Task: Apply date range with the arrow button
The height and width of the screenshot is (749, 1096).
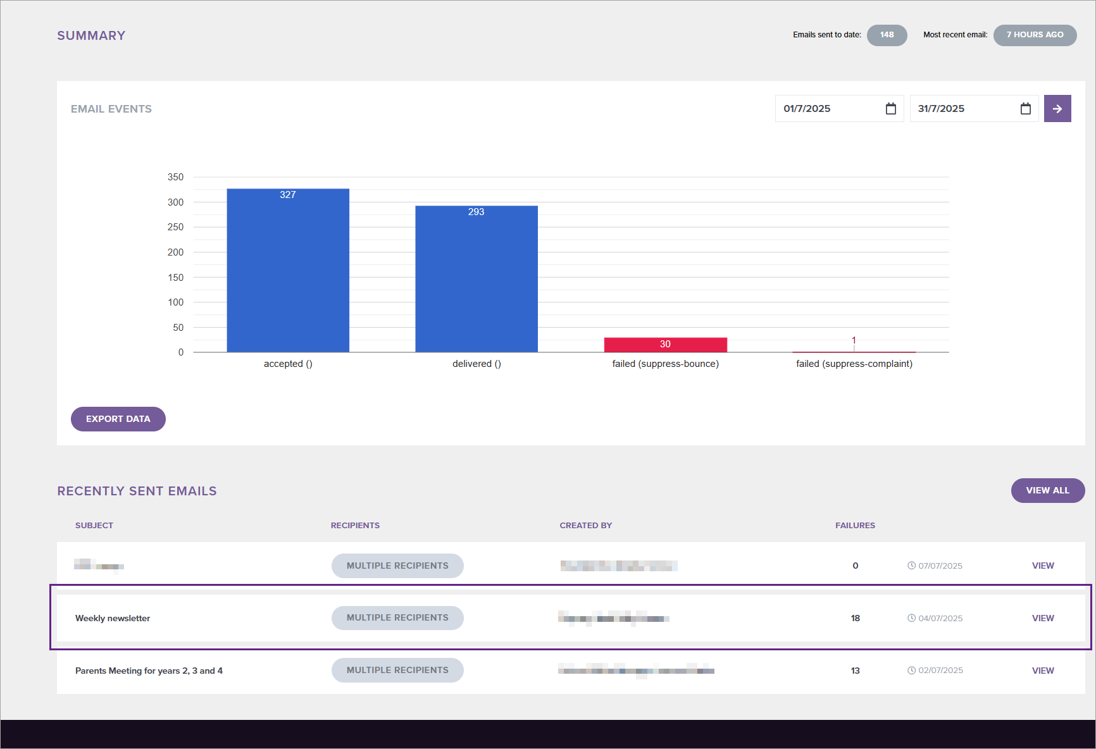Action: pyautogui.click(x=1057, y=109)
